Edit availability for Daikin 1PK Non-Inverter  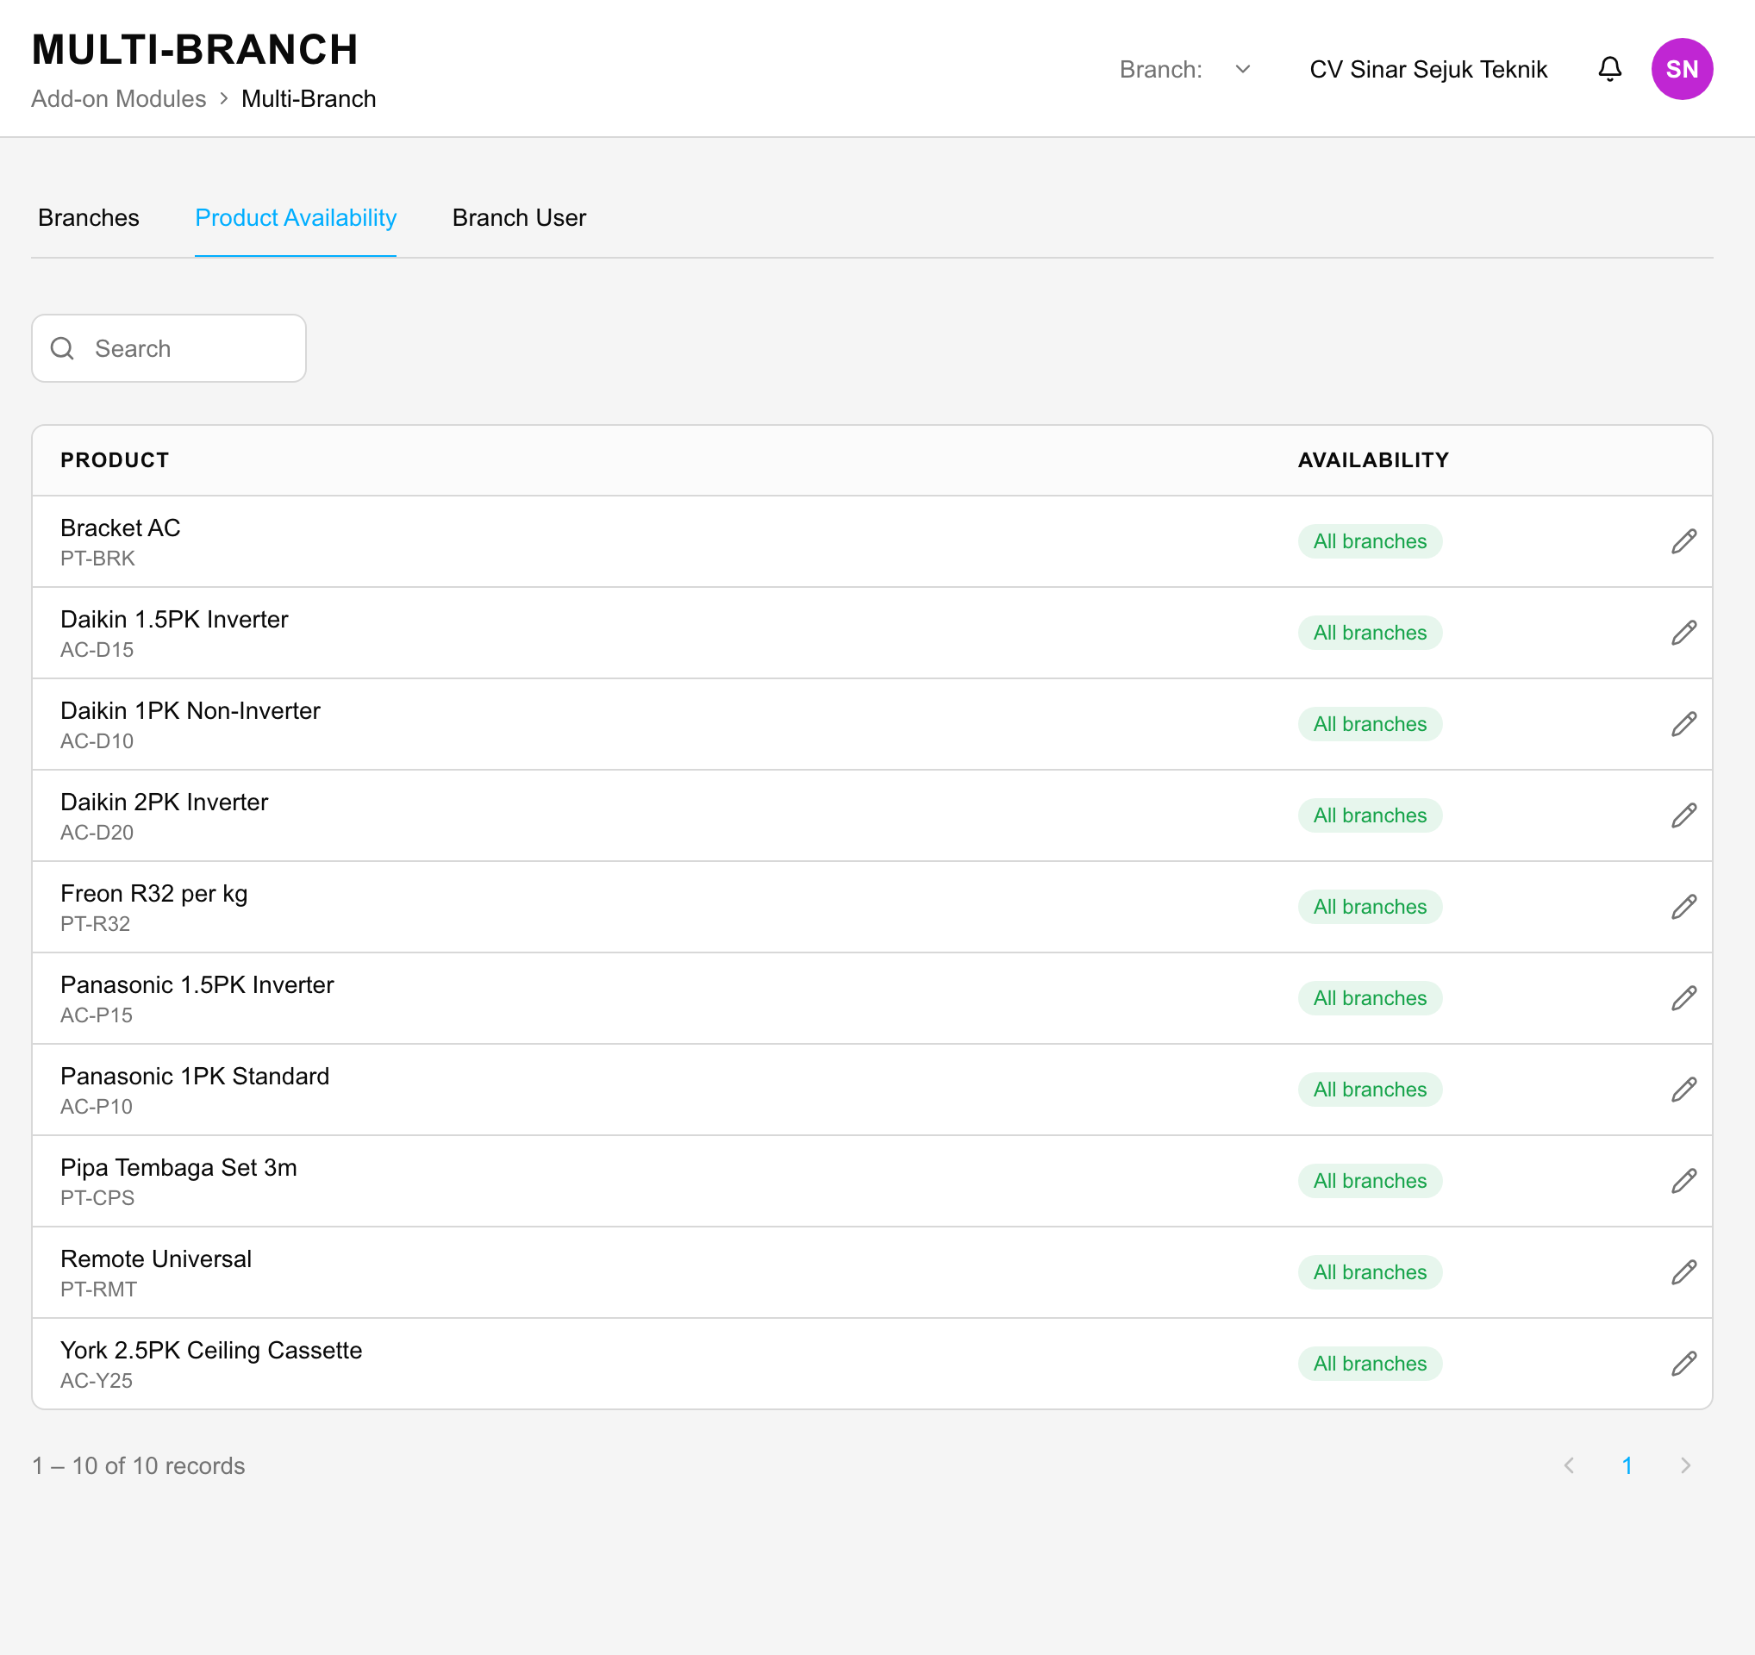(1683, 724)
